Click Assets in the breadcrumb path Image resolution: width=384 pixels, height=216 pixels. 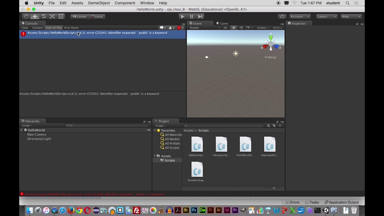(189, 130)
